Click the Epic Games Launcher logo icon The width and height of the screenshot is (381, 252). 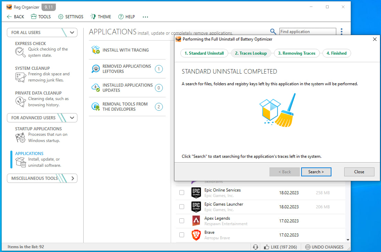coord(196,207)
